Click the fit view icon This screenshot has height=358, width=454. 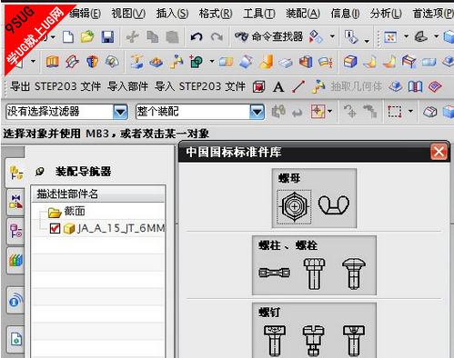point(390,37)
